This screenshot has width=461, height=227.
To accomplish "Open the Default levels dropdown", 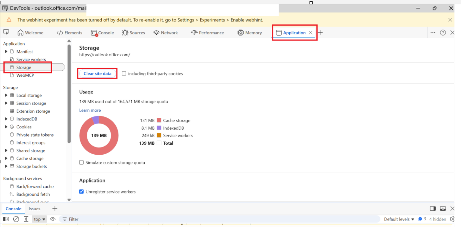I will tap(399, 219).
